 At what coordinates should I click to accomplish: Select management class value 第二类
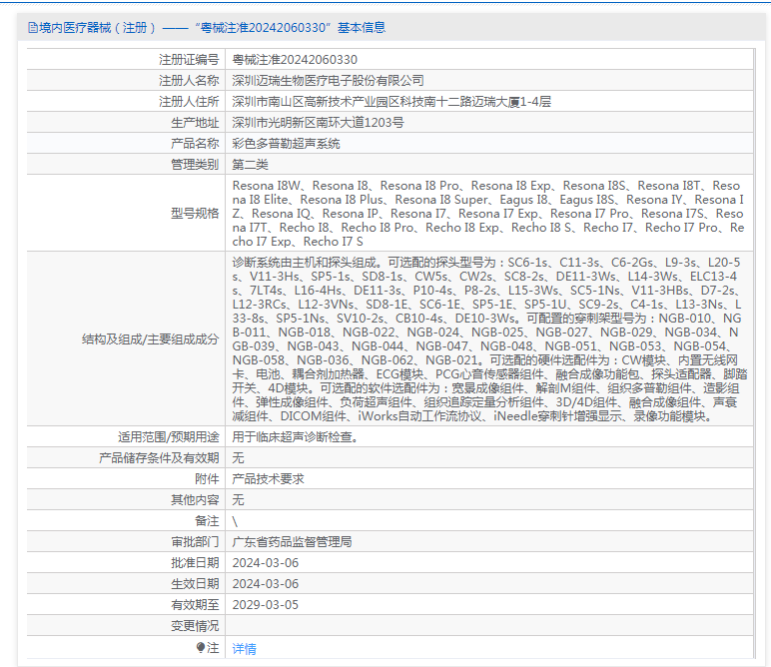[x=251, y=165]
